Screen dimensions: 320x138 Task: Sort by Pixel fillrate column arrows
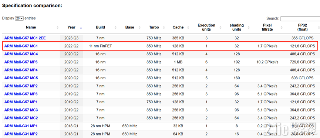(x=282, y=27)
